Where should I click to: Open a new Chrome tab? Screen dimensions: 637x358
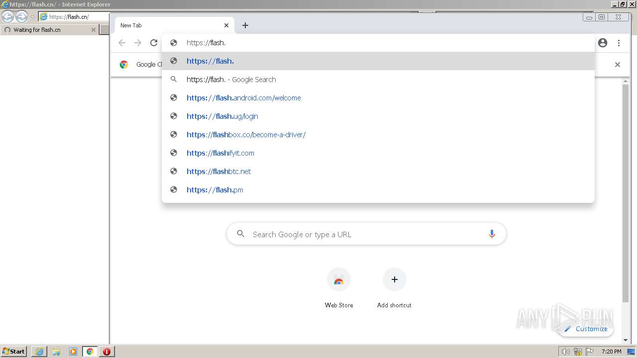click(245, 25)
